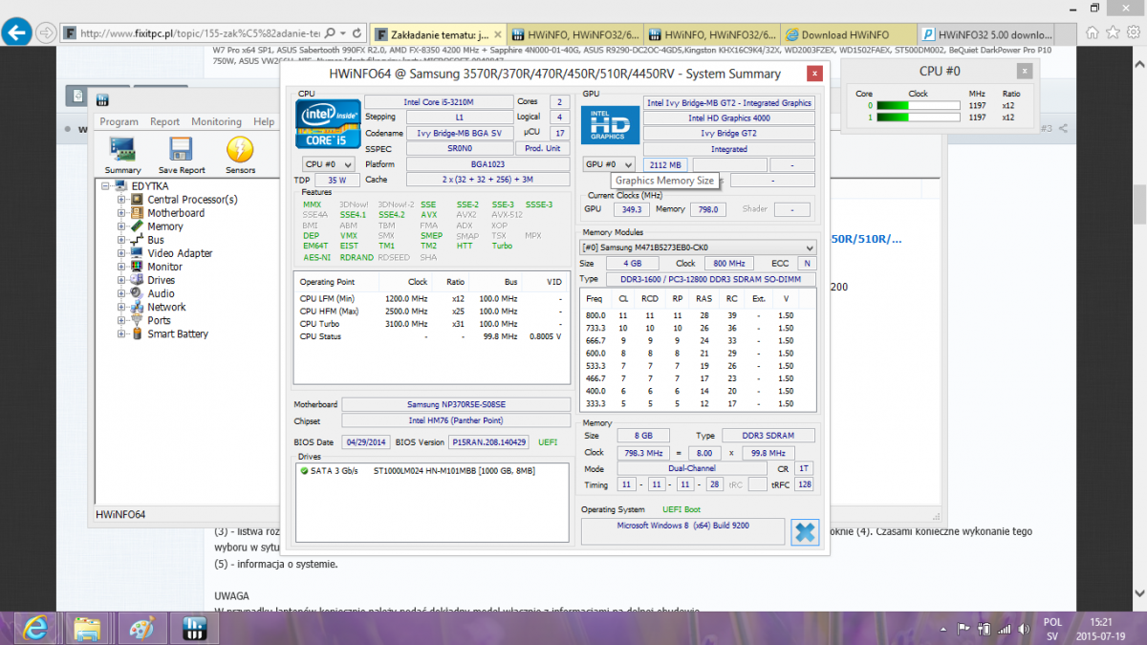Expand the Network node
1147x645 pixels.
(x=121, y=307)
